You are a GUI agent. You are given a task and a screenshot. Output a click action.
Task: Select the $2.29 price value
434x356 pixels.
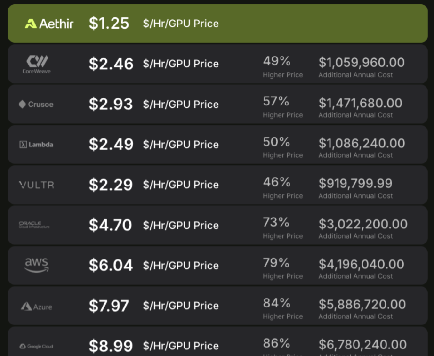coord(111,185)
